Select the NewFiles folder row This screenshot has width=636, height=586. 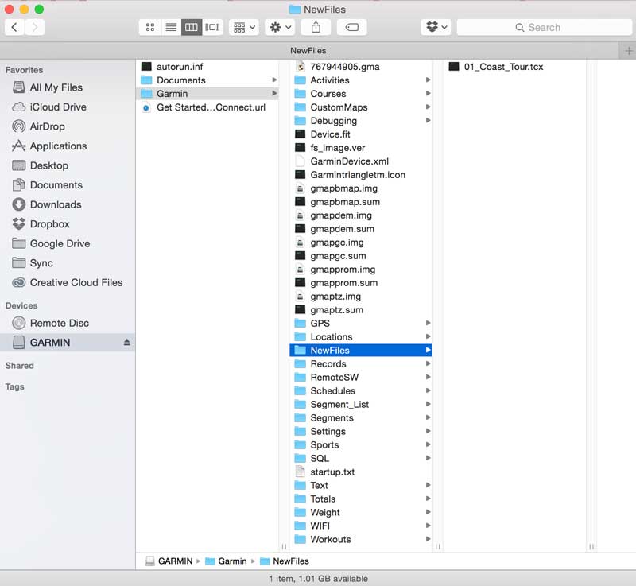pos(361,350)
